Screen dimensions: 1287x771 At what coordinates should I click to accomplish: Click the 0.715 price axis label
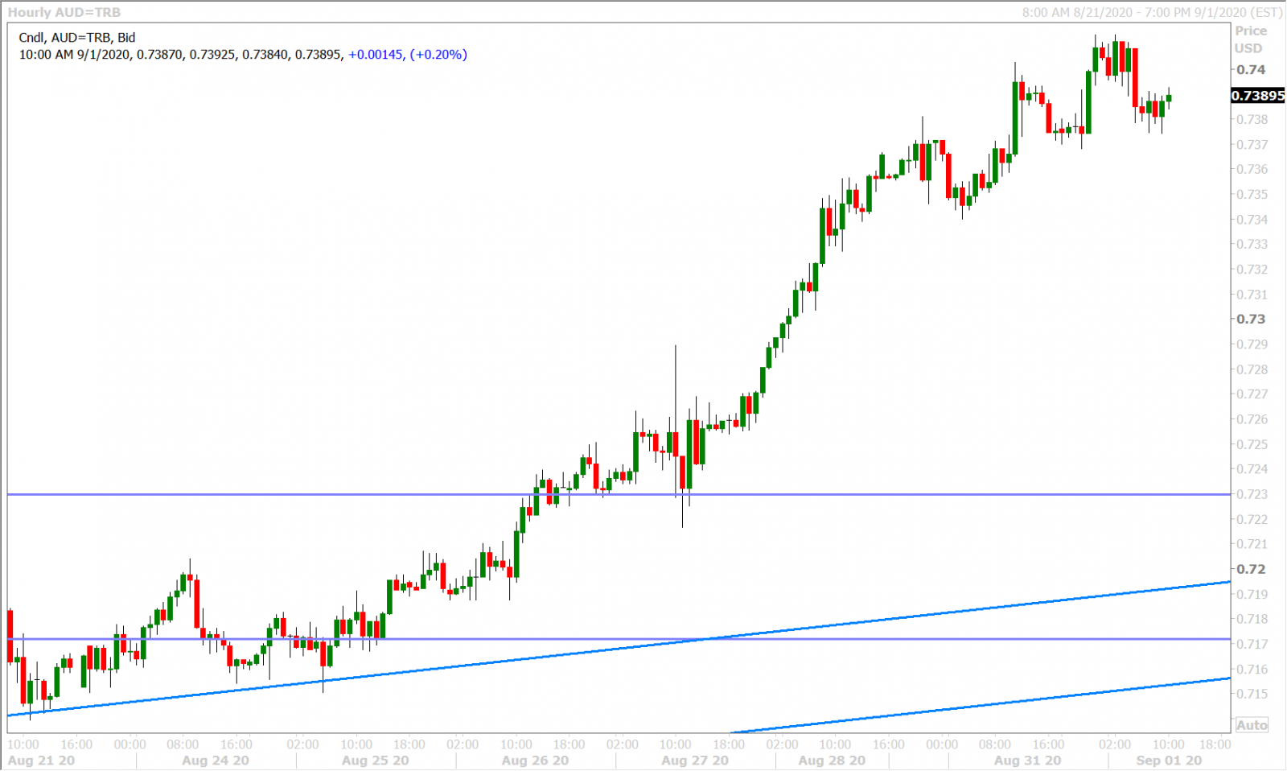click(1252, 694)
